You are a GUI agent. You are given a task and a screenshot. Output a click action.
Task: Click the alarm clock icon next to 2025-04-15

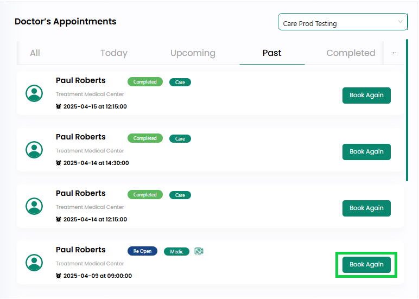point(59,106)
